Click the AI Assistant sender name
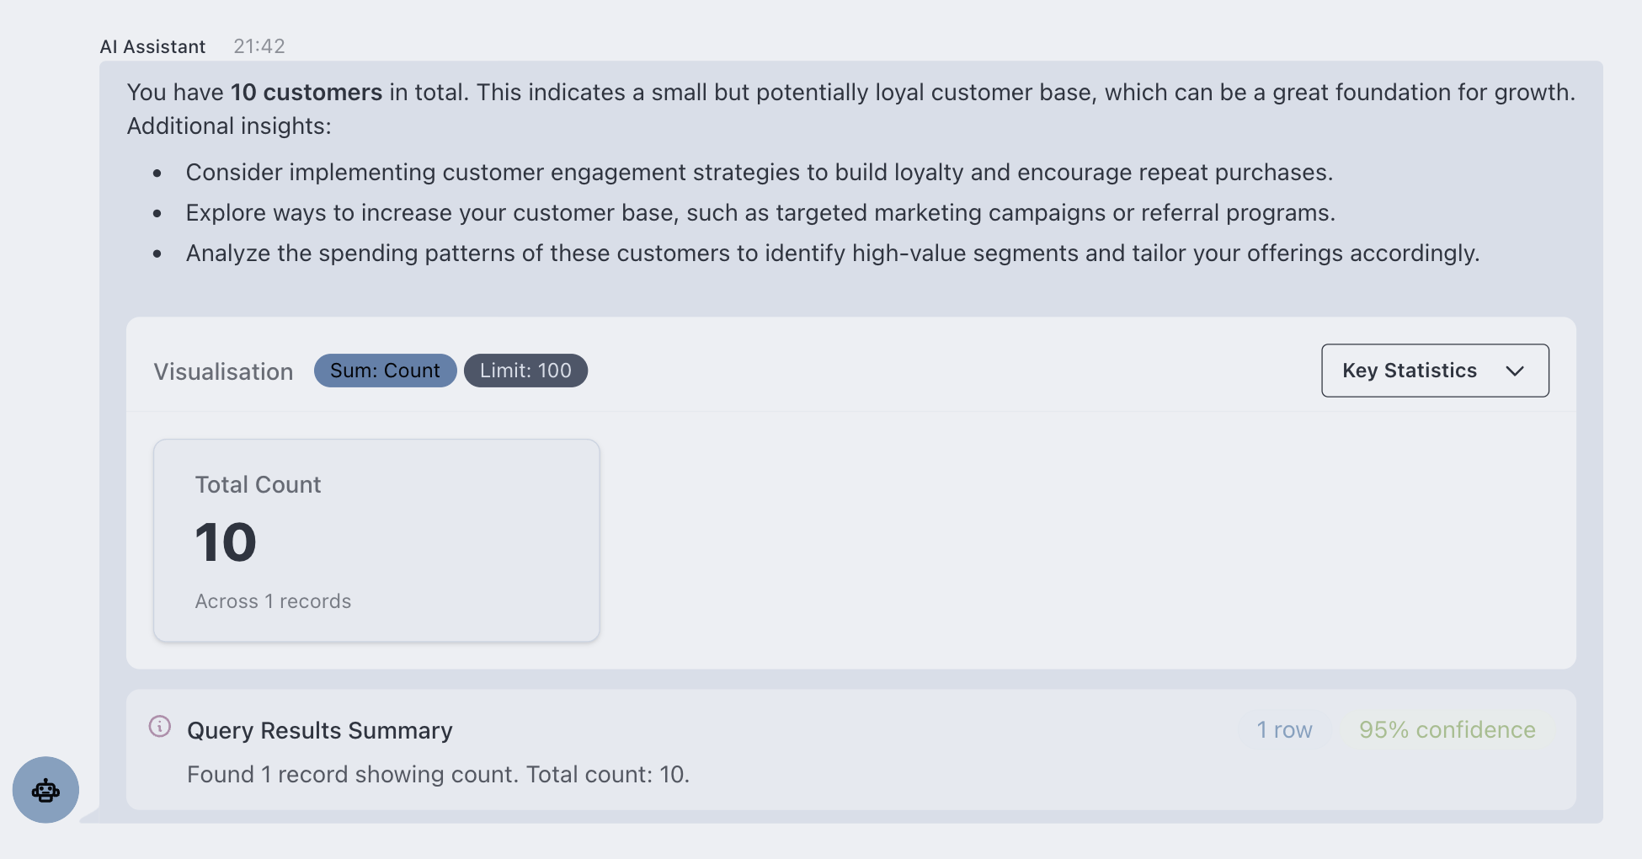This screenshot has width=1642, height=859. click(152, 46)
